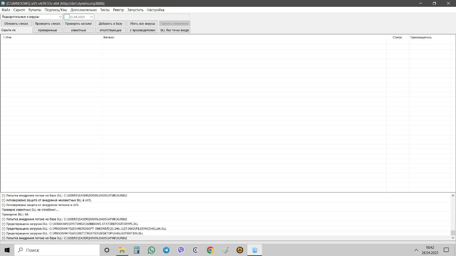The height and width of the screenshot is (256, 456).
Task: Hide проверенные files from list
Action: 47,30
